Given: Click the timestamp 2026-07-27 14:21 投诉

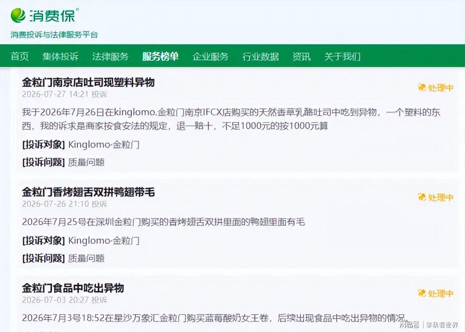Looking at the screenshot, I should click(65, 94).
